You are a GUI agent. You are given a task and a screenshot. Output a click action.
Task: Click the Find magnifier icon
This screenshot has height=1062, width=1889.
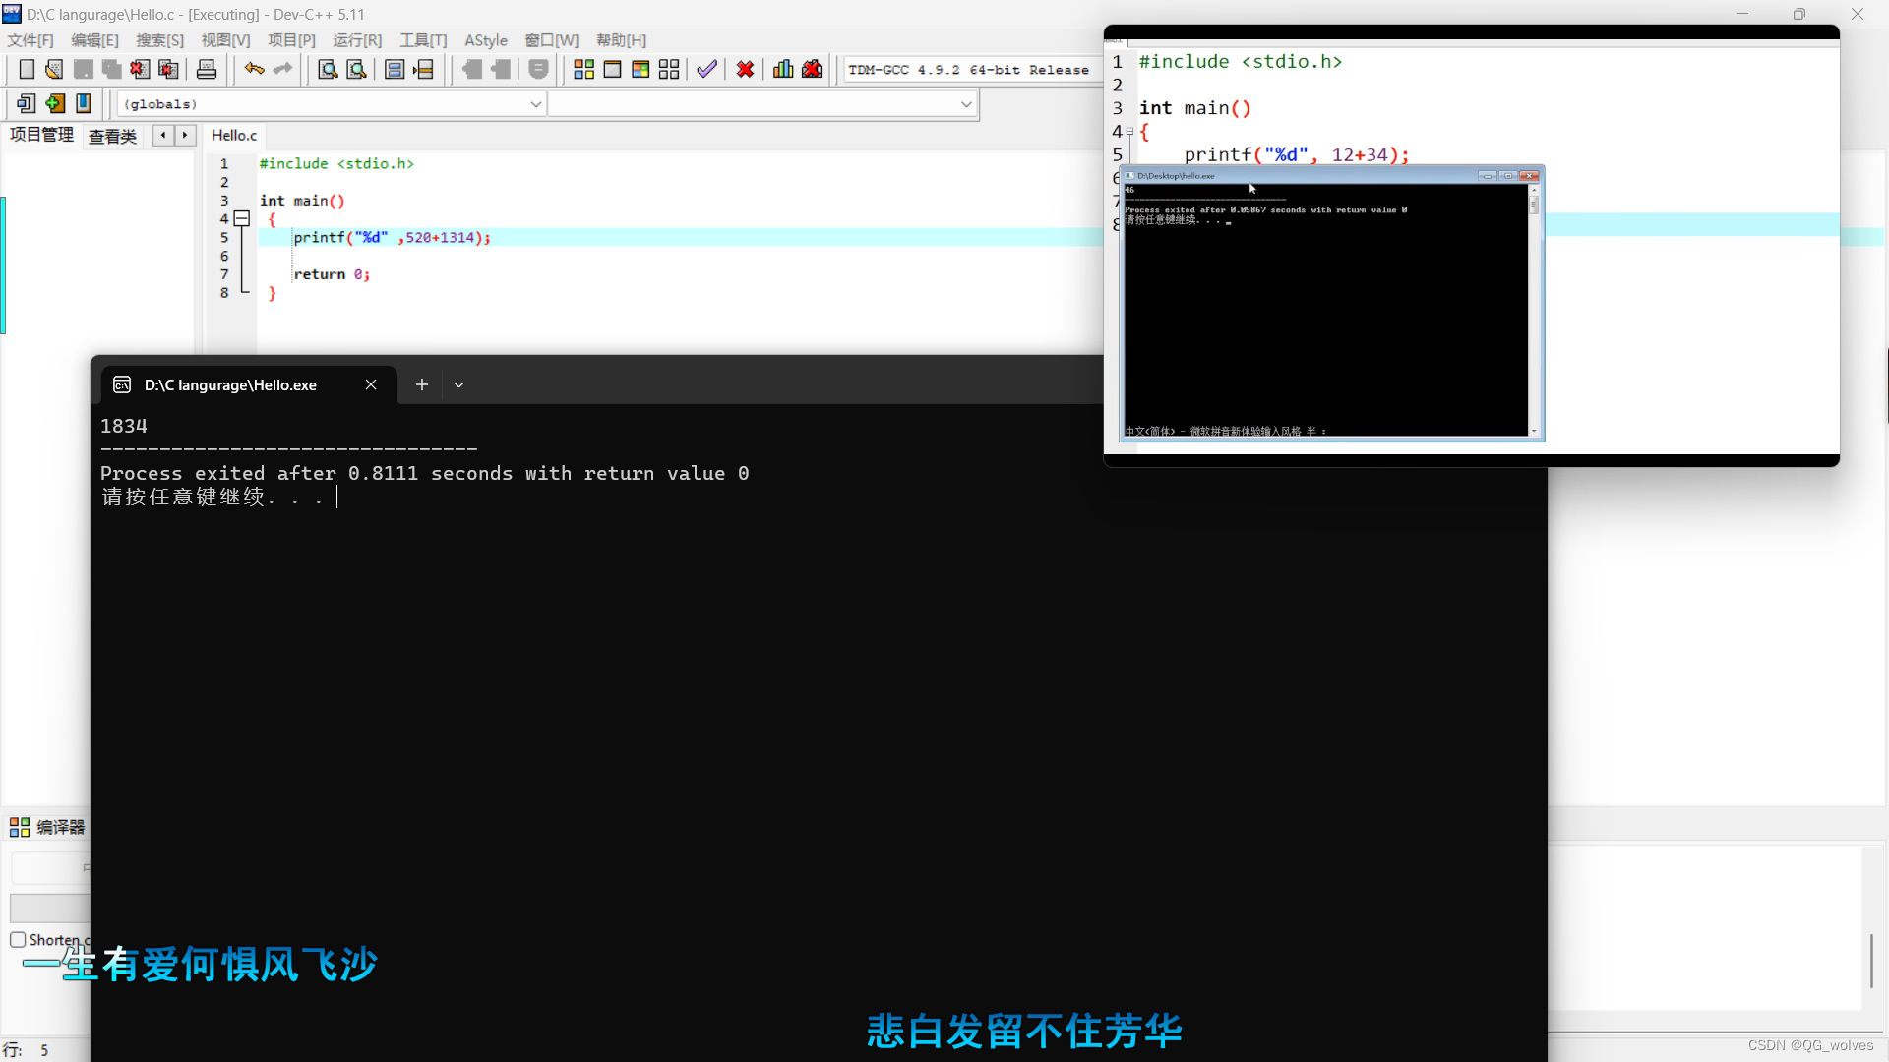point(328,70)
